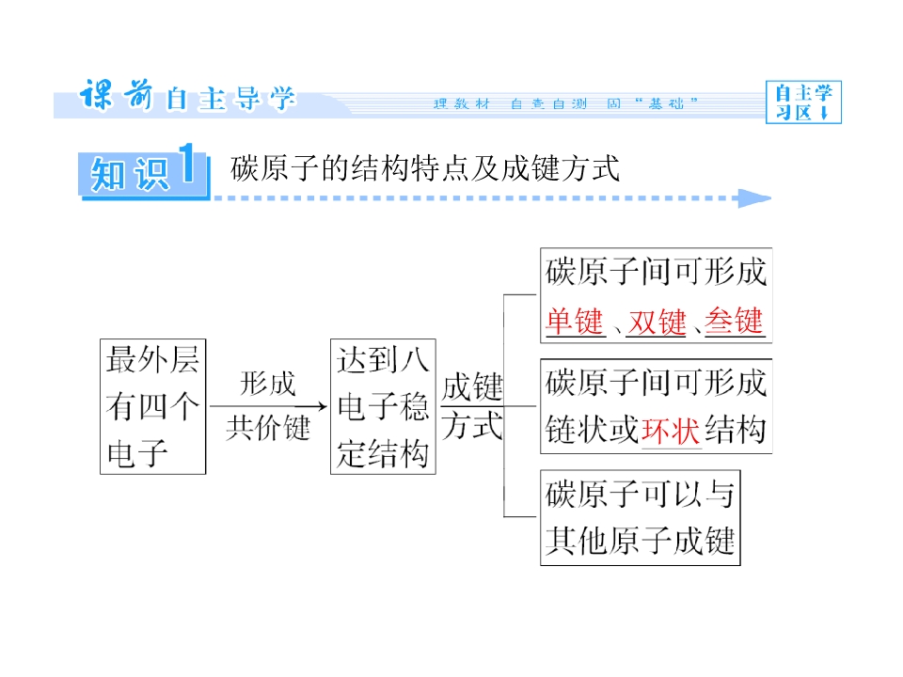Select the 达到八电子稳定结构 box
903x677 pixels.
click(383, 406)
